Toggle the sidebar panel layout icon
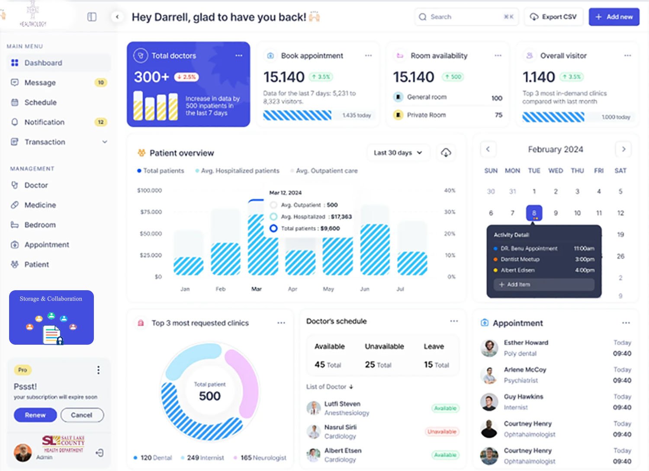Image resolution: width=649 pixels, height=471 pixels. [92, 17]
